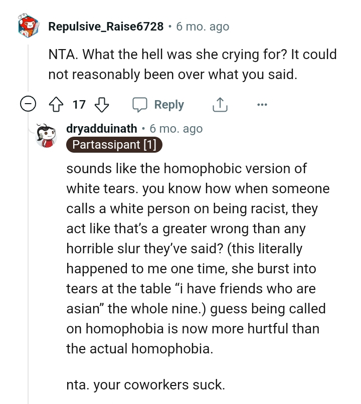Click the vote score showing 17
This screenshot has width=361, height=404.
tap(79, 104)
